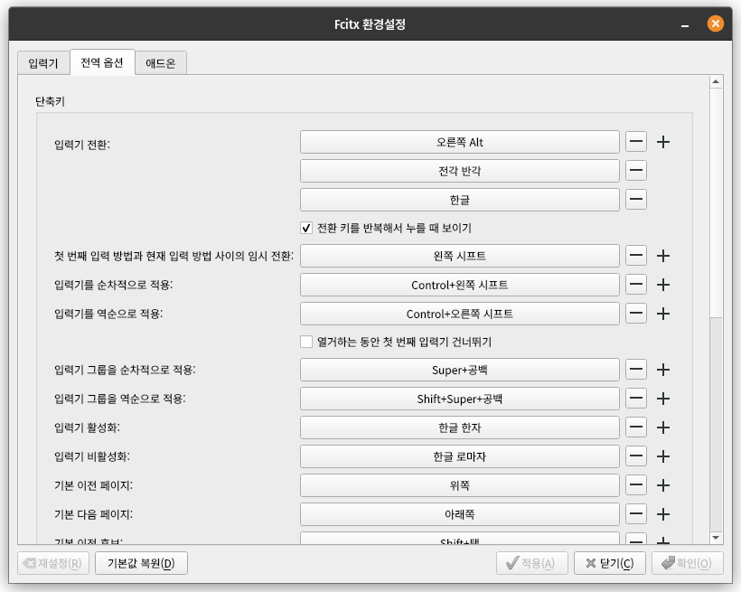Click the plus next to 왼쪽 시프트
Screen dimensions: 741x592
tap(663, 256)
